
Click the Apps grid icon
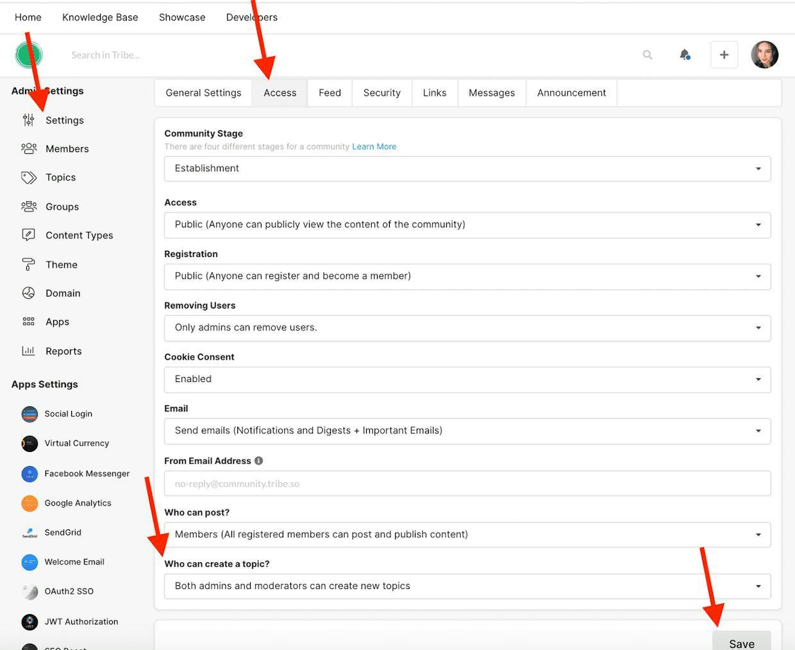[29, 322]
